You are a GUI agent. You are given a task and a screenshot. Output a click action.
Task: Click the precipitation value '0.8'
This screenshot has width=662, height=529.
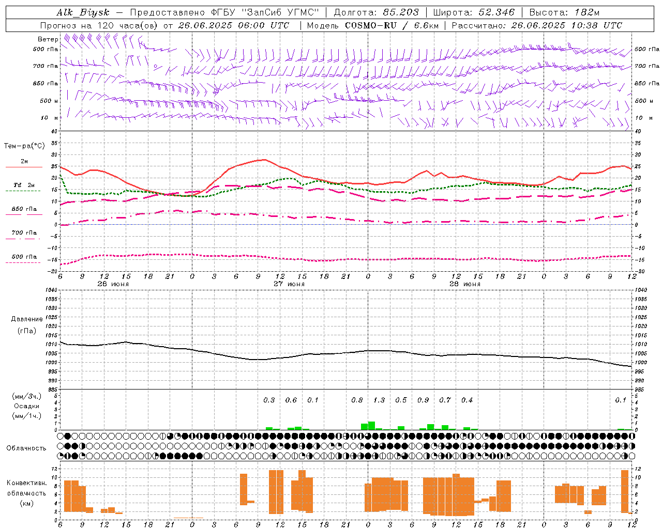pyautogui.click(x=357, y=400)
